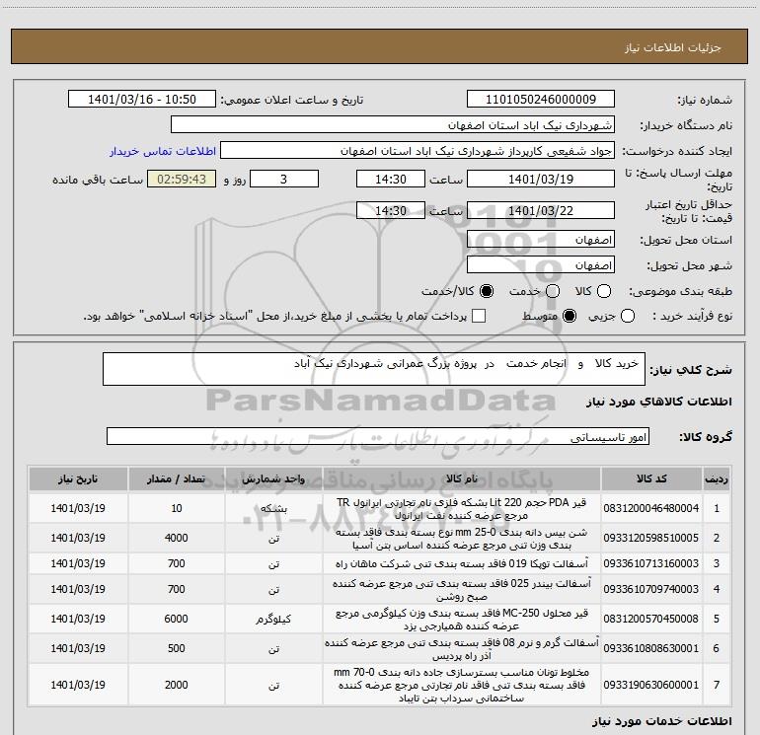Image resolution: width=760 pixels, height=735 pixels.
Task: Click the response deadline time 14:30
Action: [x=391, y=179]
